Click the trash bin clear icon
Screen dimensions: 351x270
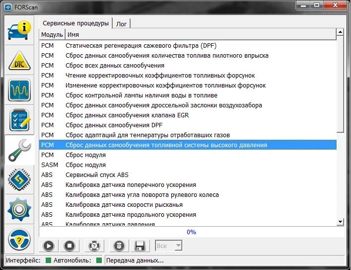coord(119,246)
